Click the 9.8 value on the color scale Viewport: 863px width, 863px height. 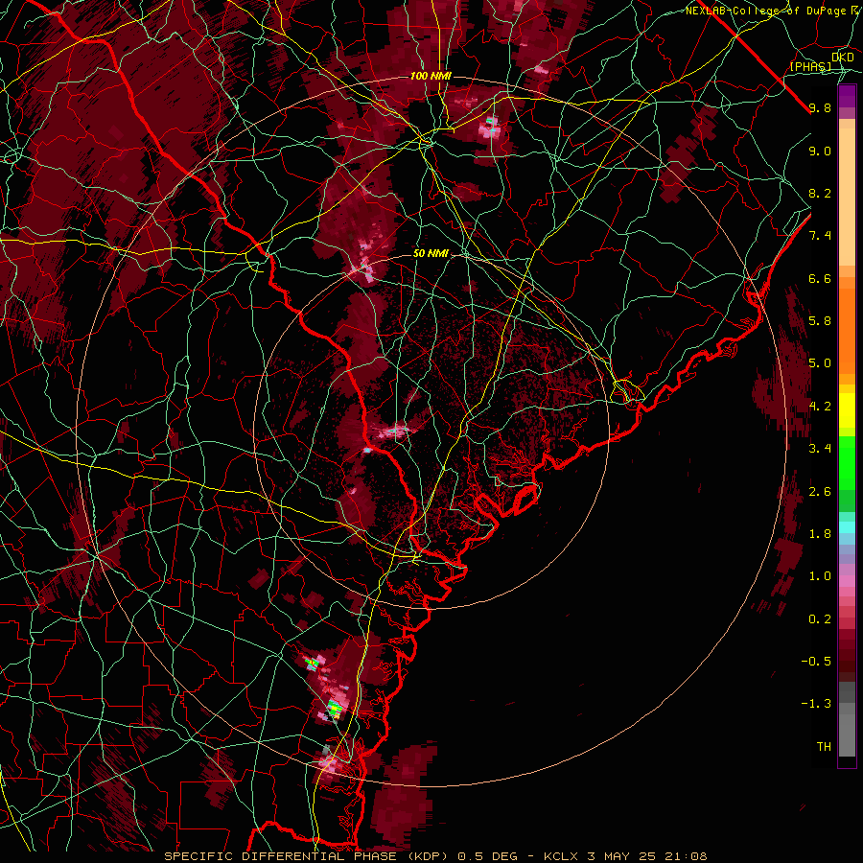tap(820, 107)
